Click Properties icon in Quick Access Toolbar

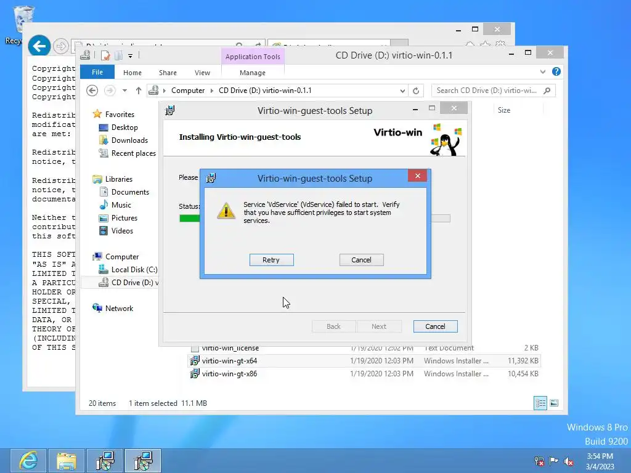[105, 55]
